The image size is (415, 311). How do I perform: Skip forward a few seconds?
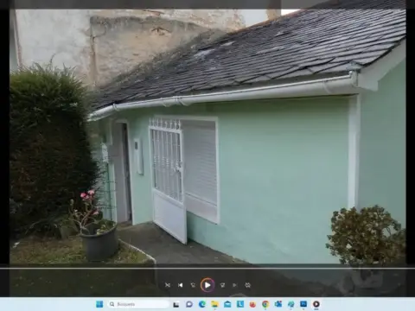[x=222, y=285]
